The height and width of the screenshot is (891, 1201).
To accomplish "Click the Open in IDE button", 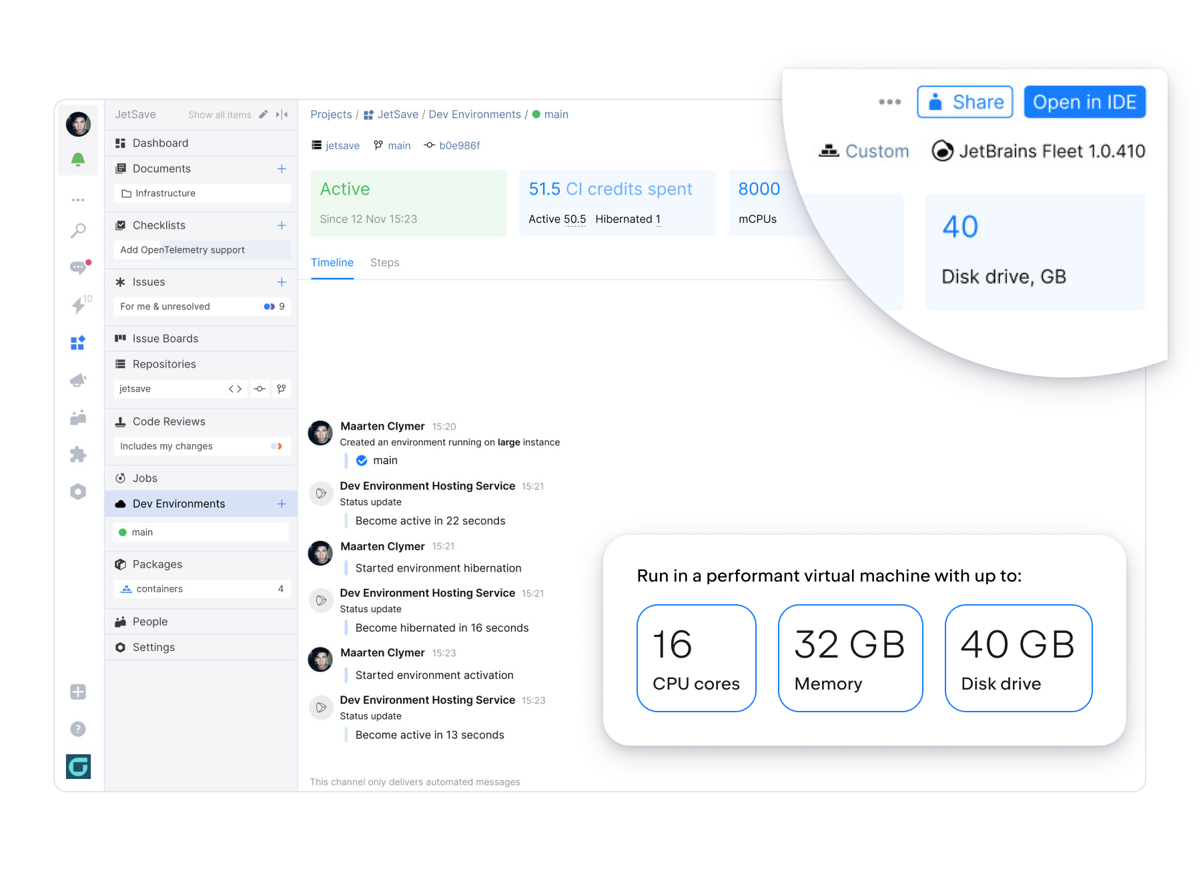I will coord(1084,102).
